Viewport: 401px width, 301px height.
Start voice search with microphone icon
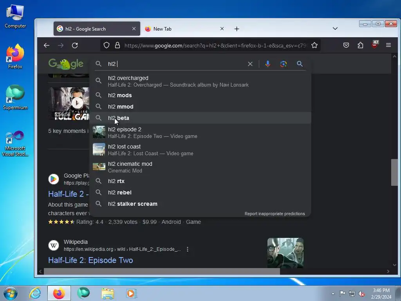(x=267, y=64)
